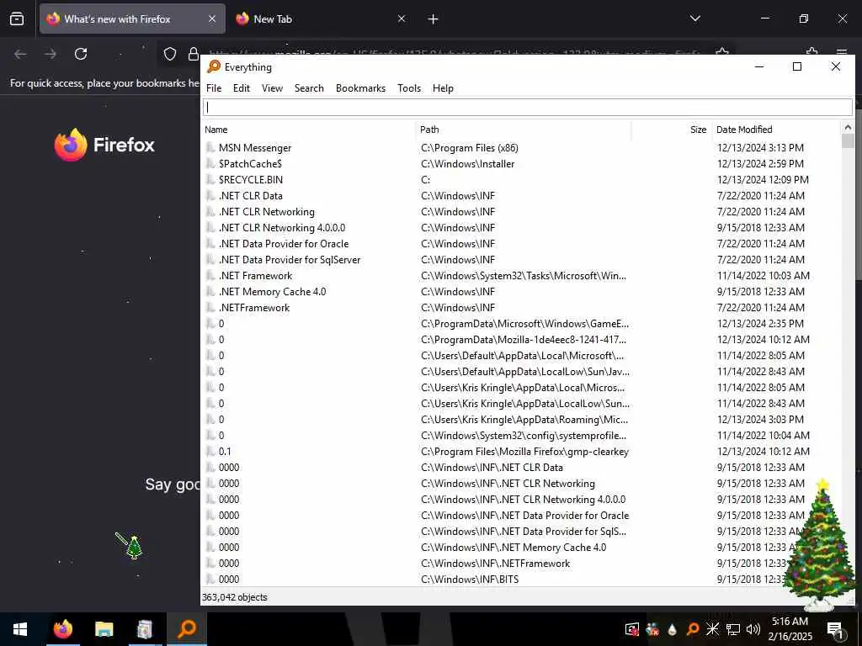Click the white asterisk tray icon
This screenshot has width=862, height=646.
pyautogui.click(x=712, y=629)
